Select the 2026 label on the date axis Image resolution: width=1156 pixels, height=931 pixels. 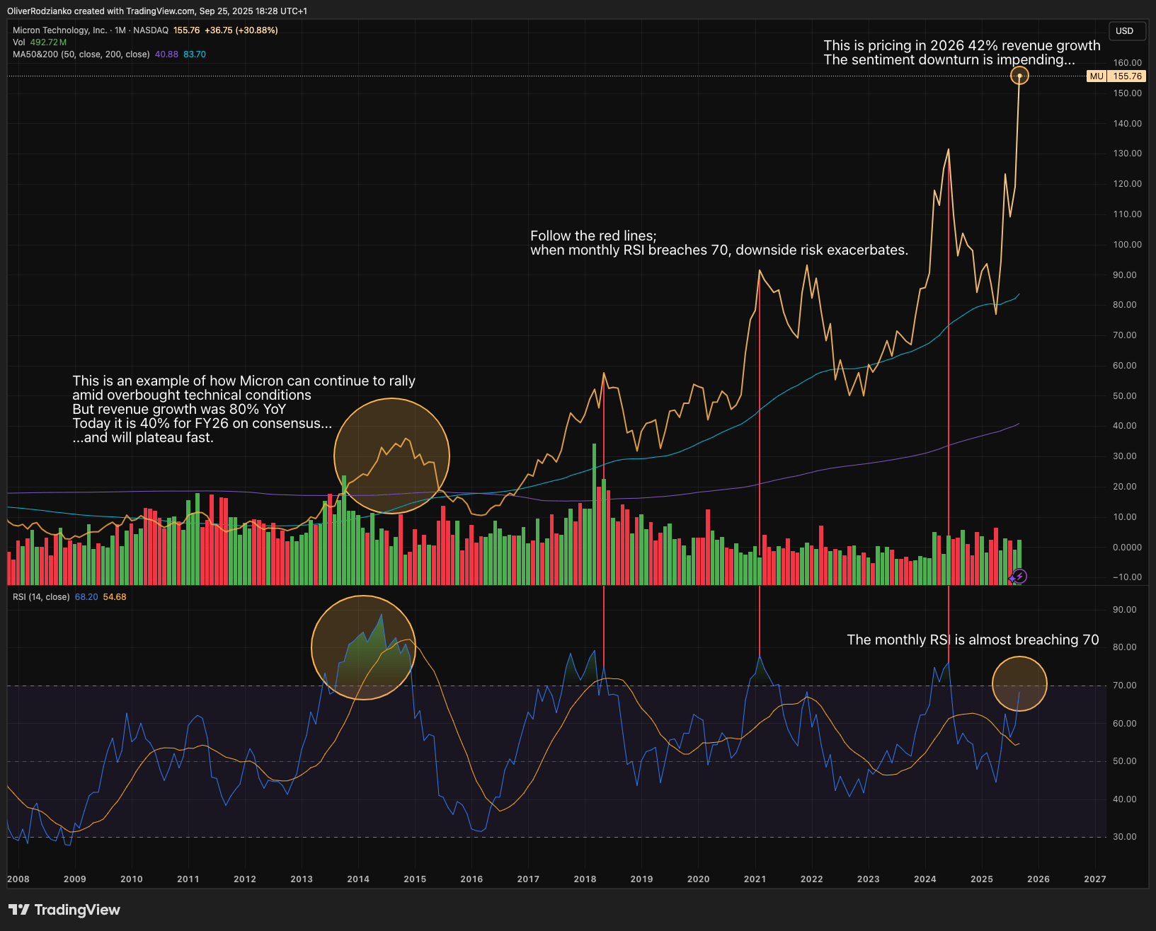pyautogui.click(x=1038, y=879)
